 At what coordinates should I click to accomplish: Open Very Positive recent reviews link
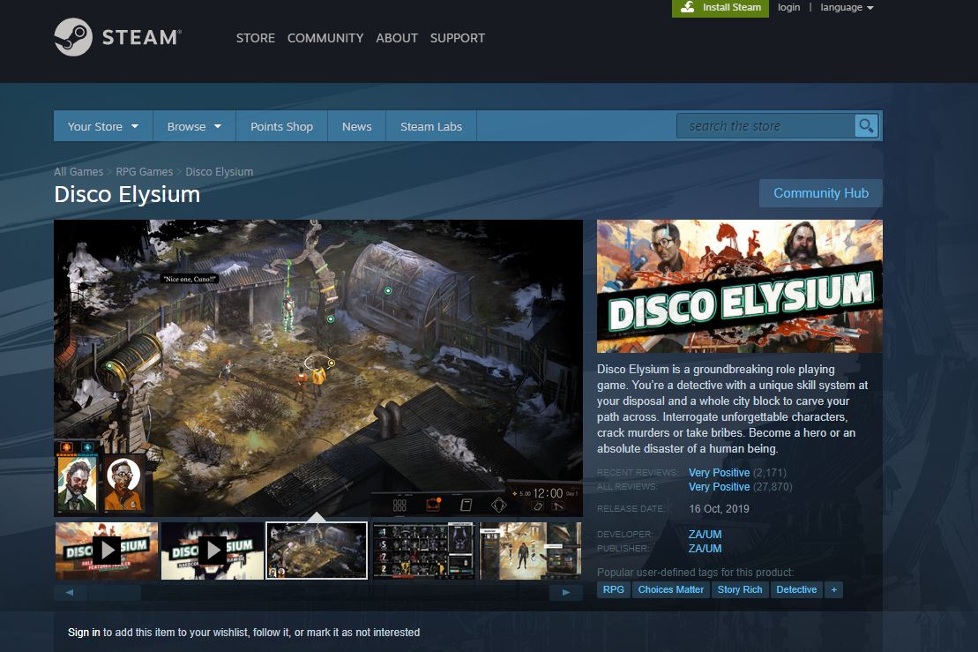[719, 472]
